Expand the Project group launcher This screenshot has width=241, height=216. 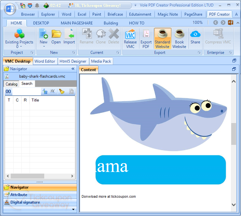(32, 53)
